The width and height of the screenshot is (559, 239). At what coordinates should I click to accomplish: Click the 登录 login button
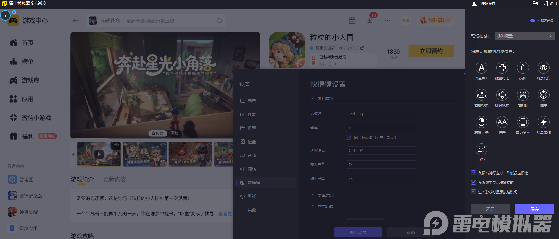(406, 20)
